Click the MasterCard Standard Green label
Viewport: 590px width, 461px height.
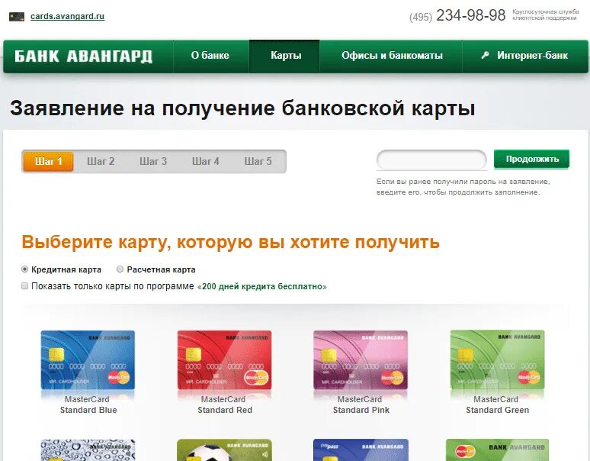[x=497, y=405]
